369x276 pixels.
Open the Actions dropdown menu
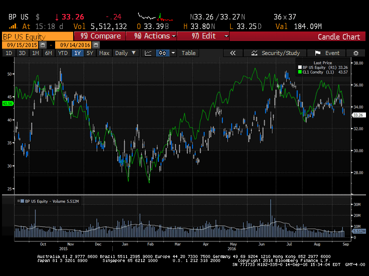pos(151,36)
